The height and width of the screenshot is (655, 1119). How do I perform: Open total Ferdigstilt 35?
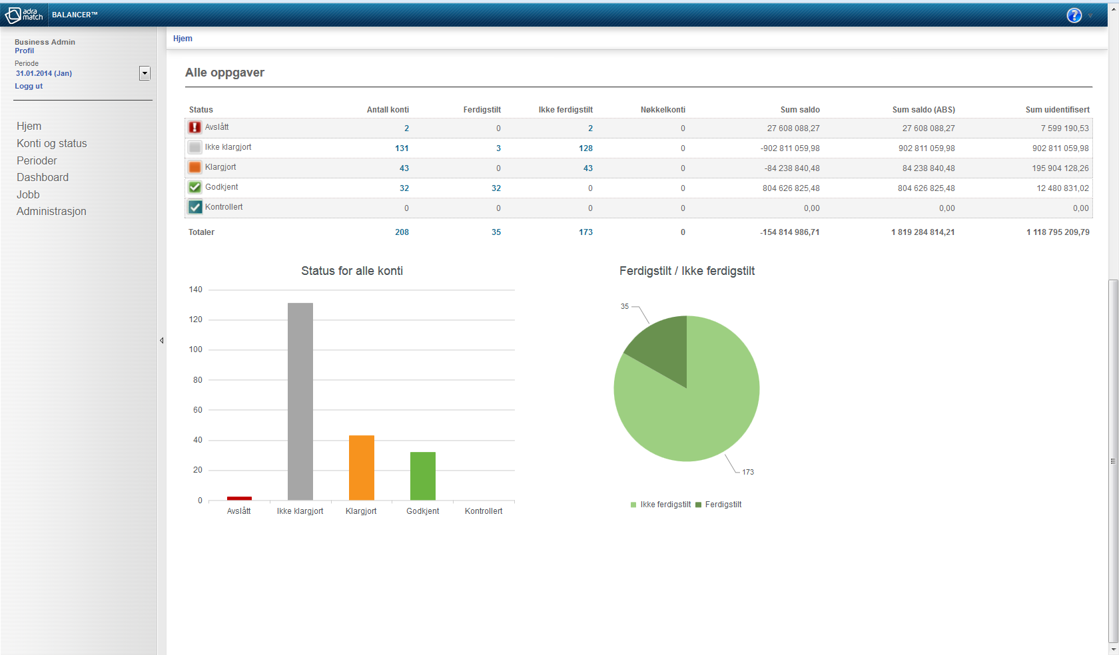coord(496,232)
